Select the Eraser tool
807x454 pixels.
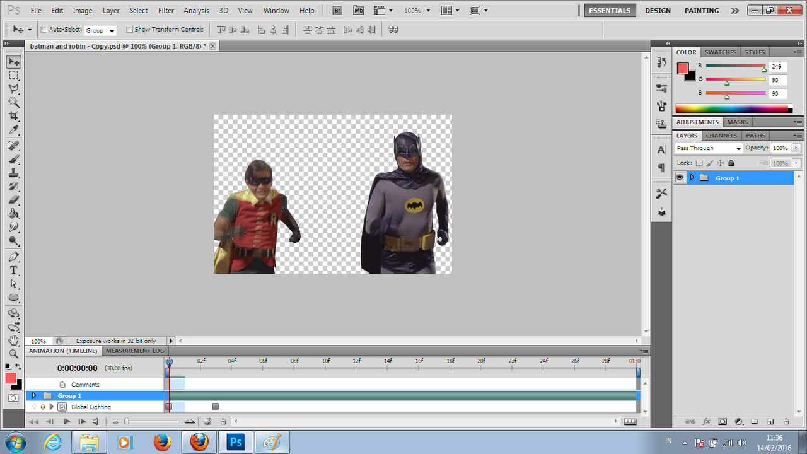[x=14, y=200]
